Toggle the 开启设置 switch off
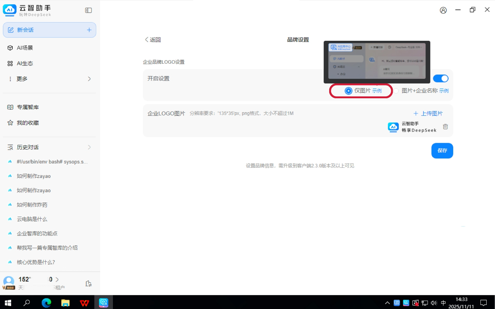The height and width of the screenshot is (309, 495). pyautogui.click(x=441, y=78)
